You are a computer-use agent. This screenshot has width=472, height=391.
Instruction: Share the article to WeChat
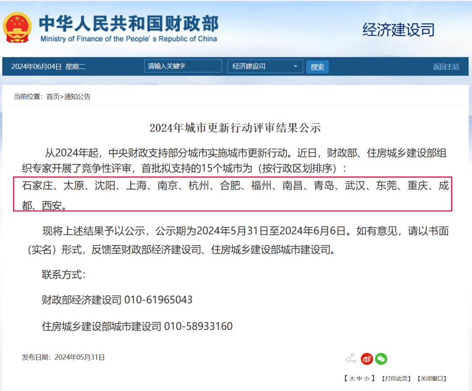click(381, 359)
